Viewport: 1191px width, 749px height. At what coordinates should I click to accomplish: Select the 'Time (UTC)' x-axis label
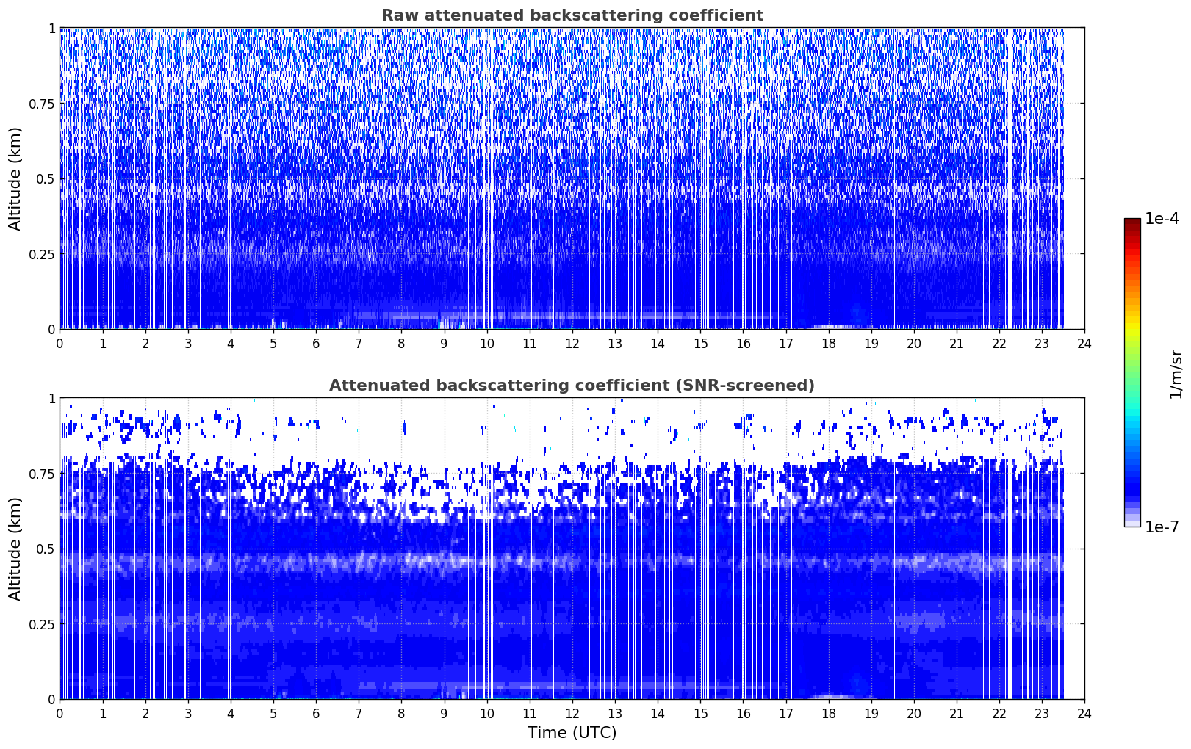tap(572, 732)
